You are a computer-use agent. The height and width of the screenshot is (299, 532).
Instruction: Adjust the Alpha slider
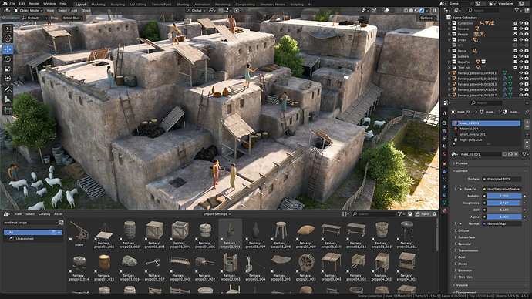(504, 217)
